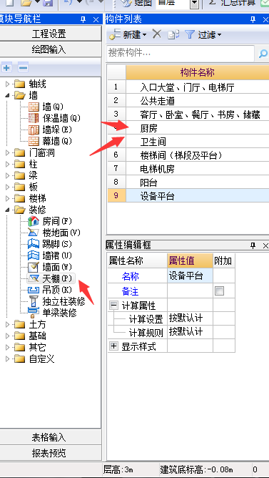
Task: Collapse the 墙 folder
Action: coord(8,95)
